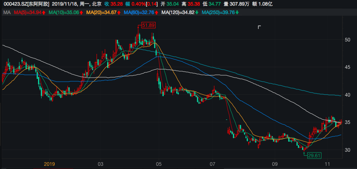
Task: Click the MA(10)=35.06 legend text
Action: (63, 13)
